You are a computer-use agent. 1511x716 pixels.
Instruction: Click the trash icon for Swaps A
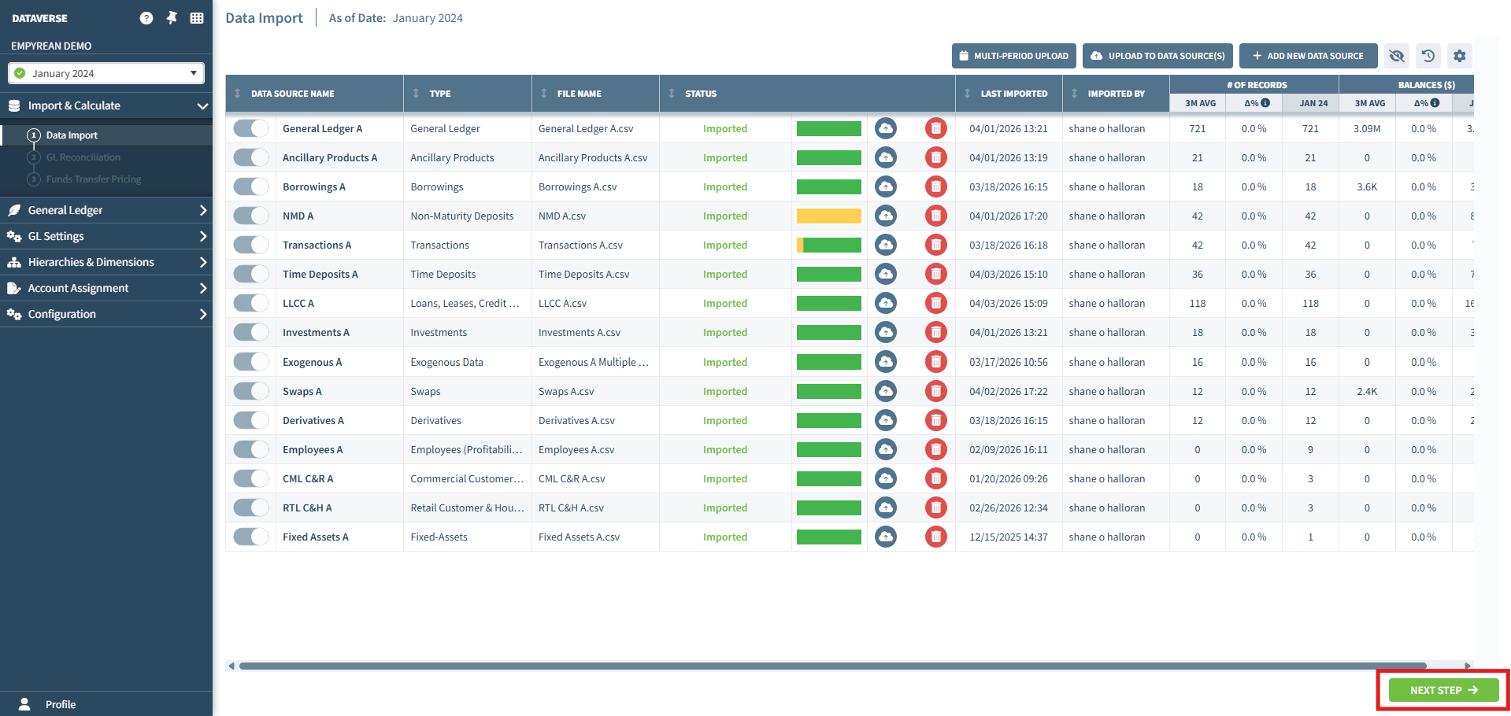935,391
